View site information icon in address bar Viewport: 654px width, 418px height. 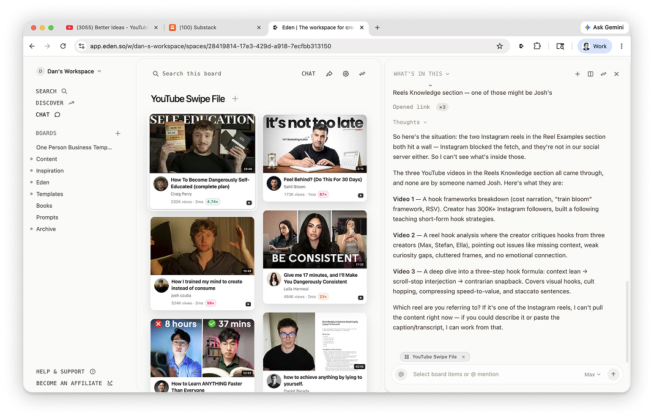[x=82, y=46]
